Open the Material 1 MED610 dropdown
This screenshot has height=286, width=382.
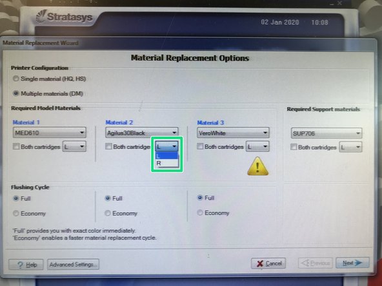click(x=50, y=133)
